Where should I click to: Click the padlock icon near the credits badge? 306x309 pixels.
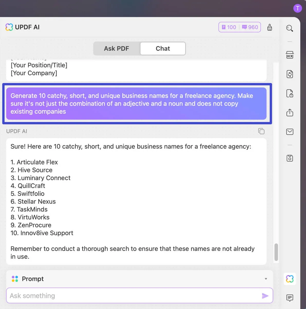pyautogui.click(x=270, y=27)
